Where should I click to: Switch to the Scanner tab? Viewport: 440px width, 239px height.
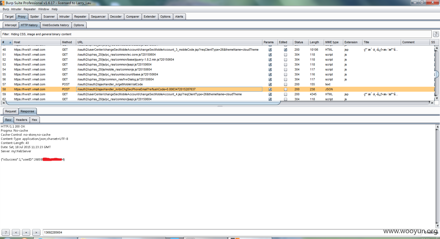click(49, 17)
